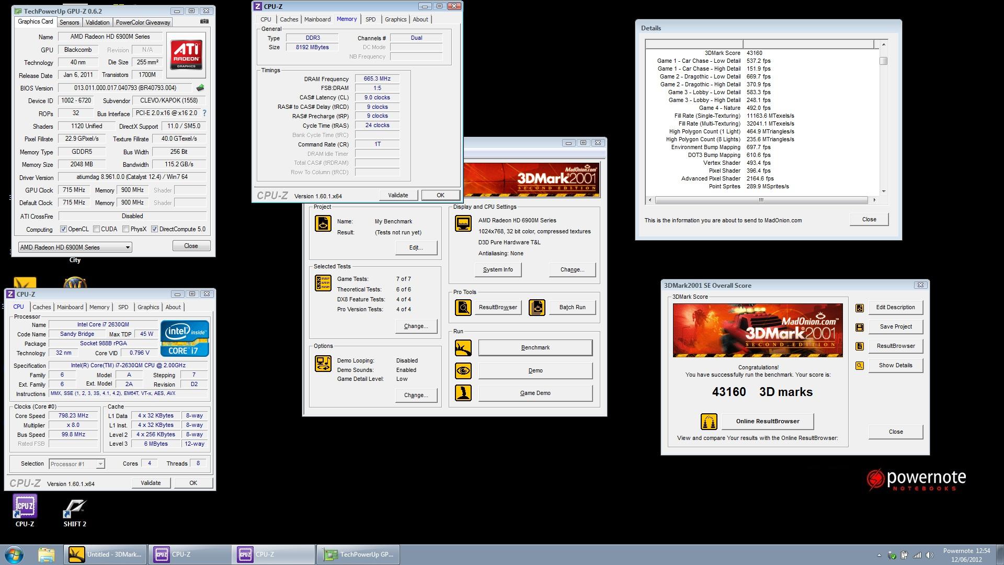1004x565 pixels.
Task: Toggle the DirectCompute 5.0 checkbox
Action: pyautogui.click(x=154, y=229)
